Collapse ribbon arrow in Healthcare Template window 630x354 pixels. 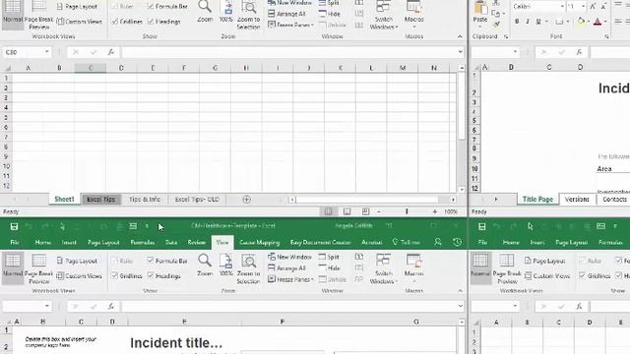click(460, 291)
